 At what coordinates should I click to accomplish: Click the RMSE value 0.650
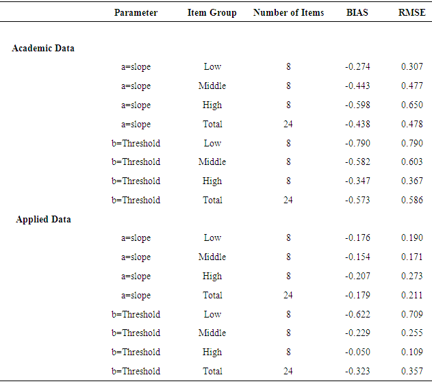412,105
